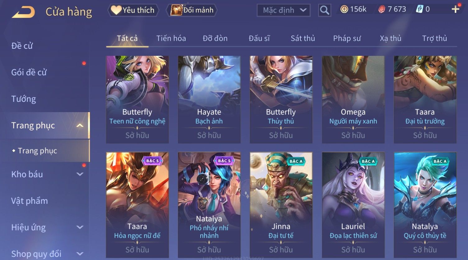Open search with the magnifier icon

(324, 10)
